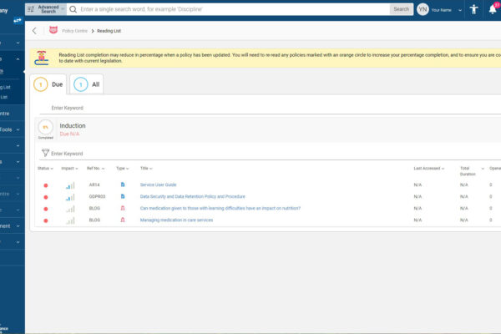The image size is (501, 334).
Task: Go back with the left arrow
Action: pyautogui.click(x=34, y=31)
